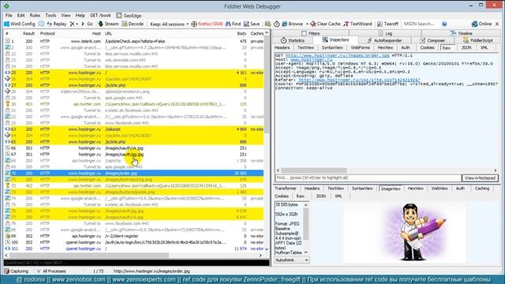Select request WebForms inspector tab
This screenshot has width=505, height=284.
360,47
